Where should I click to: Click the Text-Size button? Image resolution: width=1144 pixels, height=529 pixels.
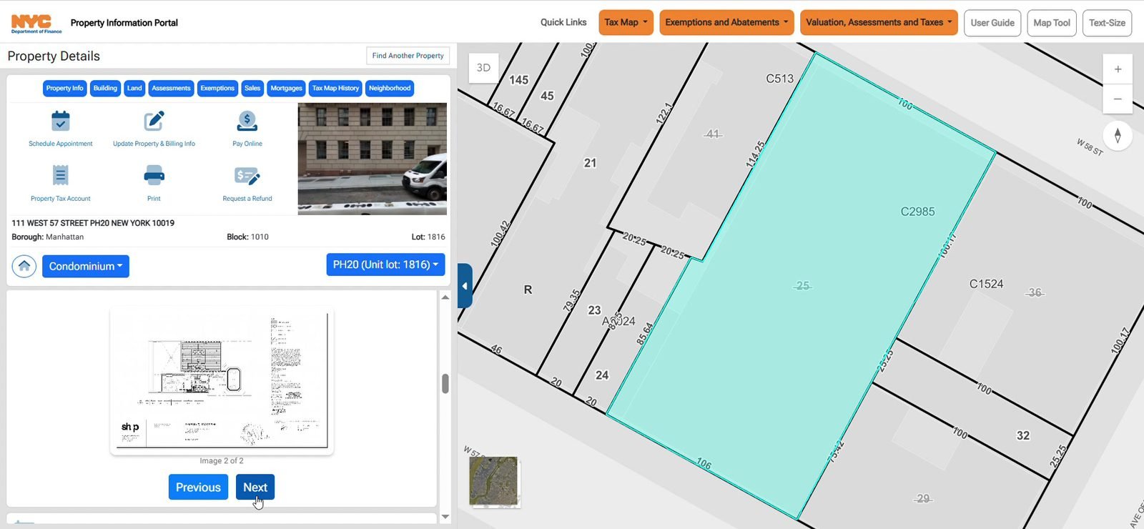click(x=1107, y=22)
